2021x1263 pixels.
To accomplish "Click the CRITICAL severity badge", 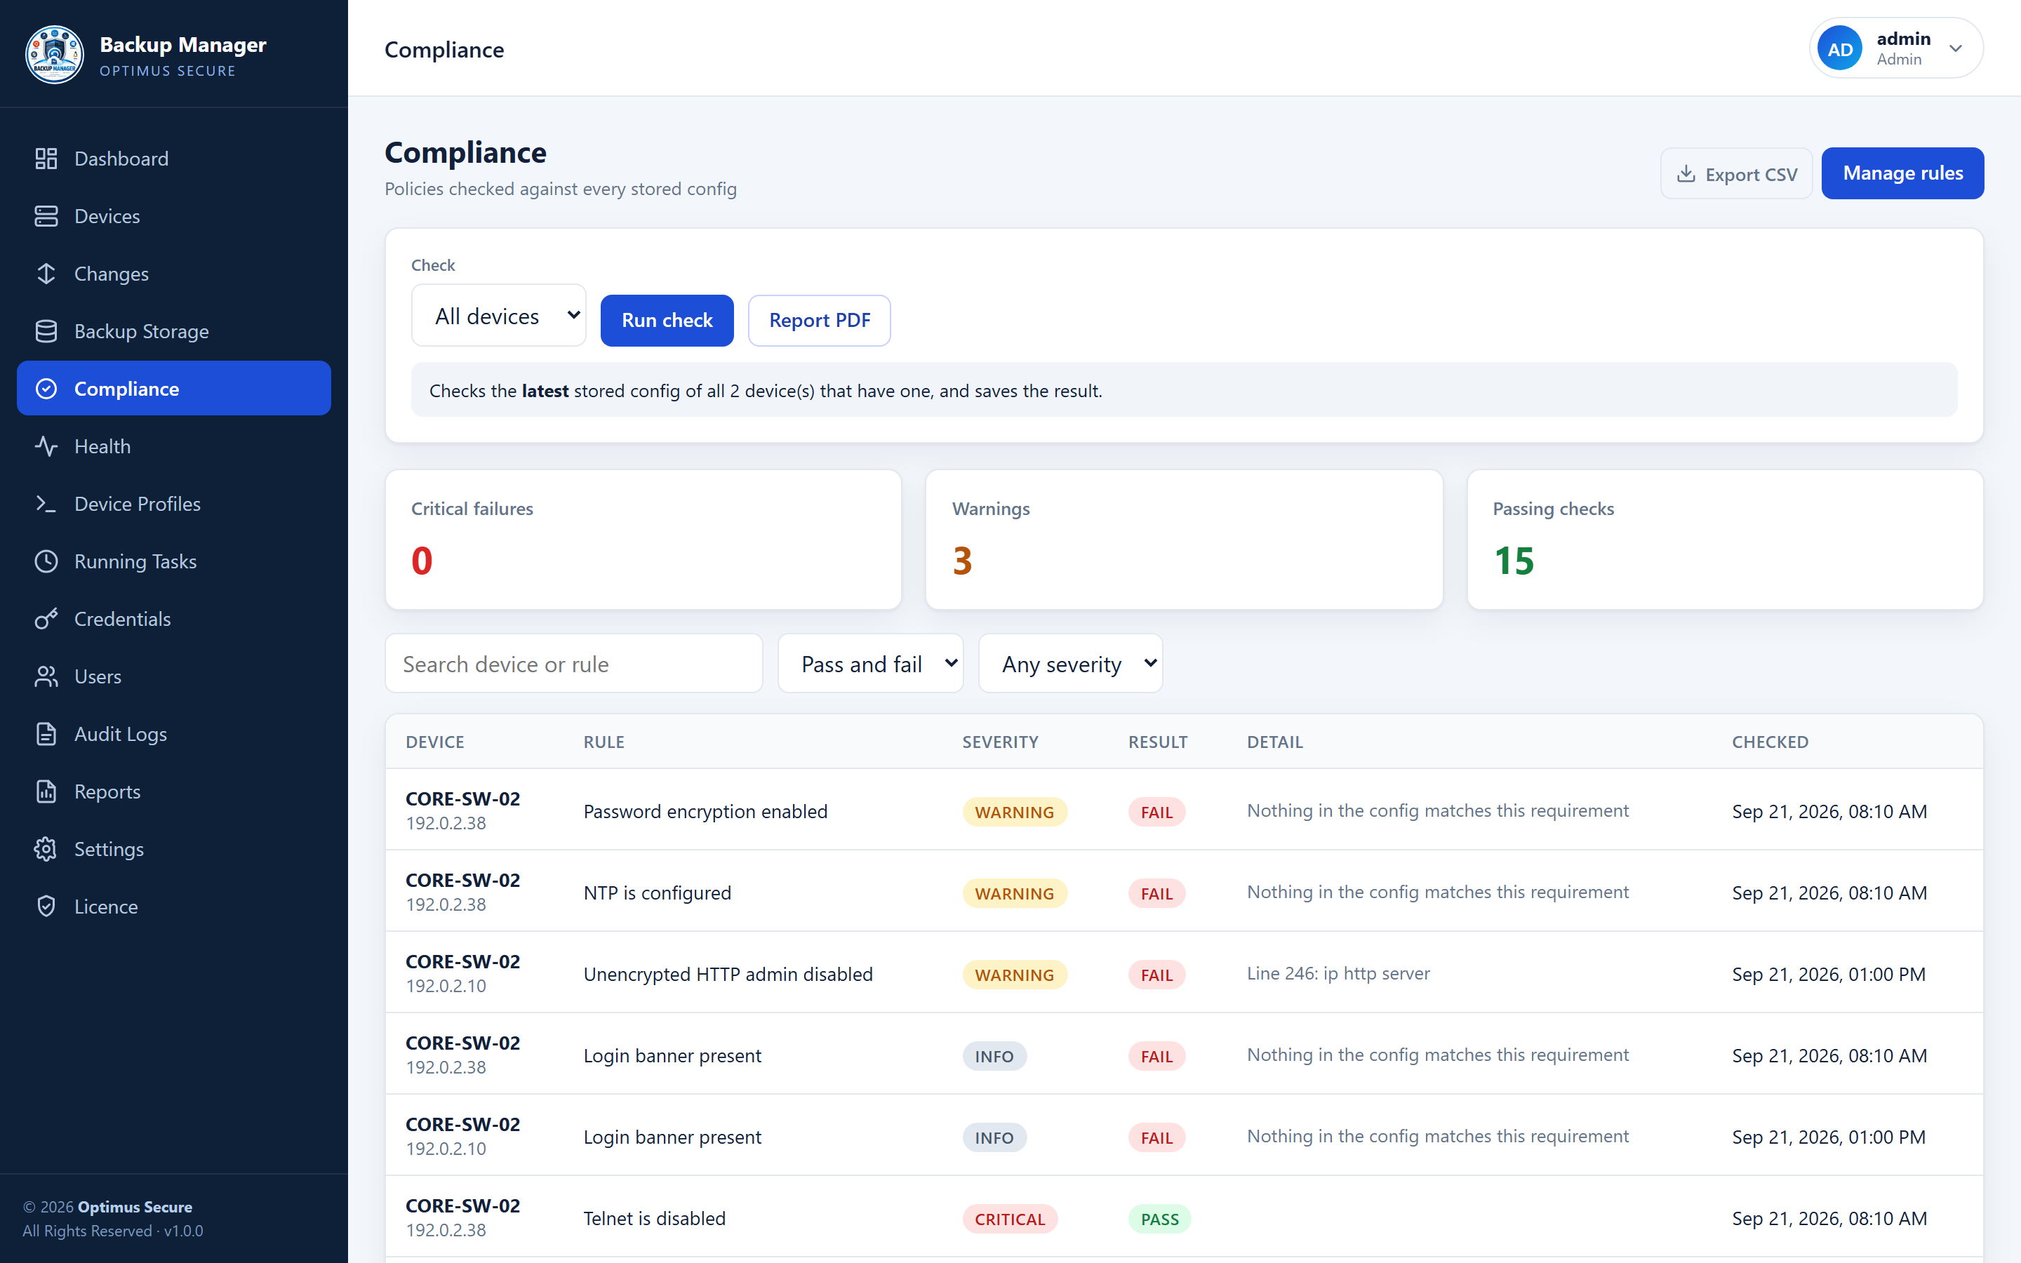I will click(x=1010, y=1219).
